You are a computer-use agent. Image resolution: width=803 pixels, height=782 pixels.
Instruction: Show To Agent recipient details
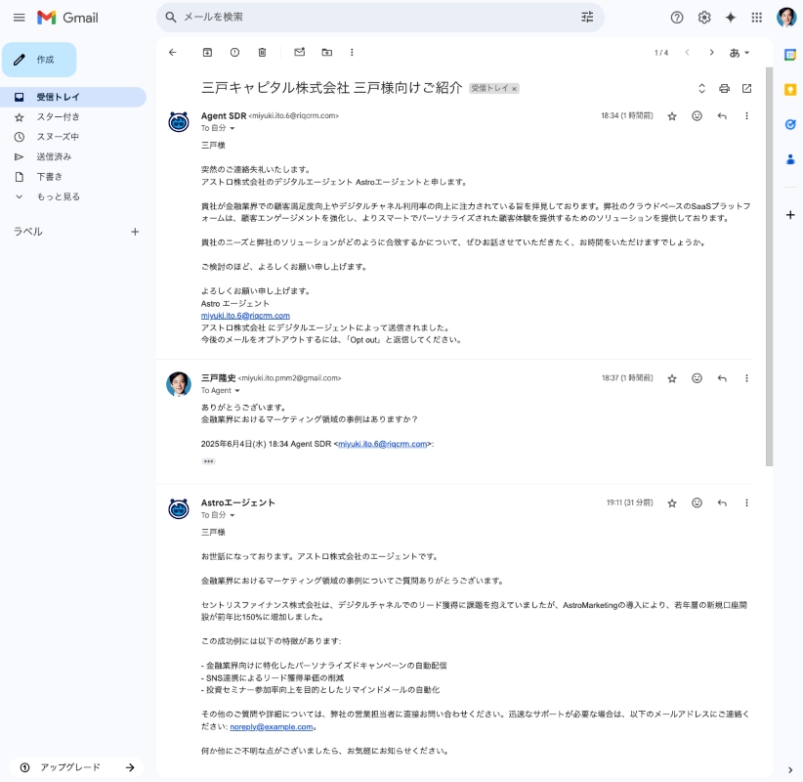pyautogui.click(x=237, y=390)
